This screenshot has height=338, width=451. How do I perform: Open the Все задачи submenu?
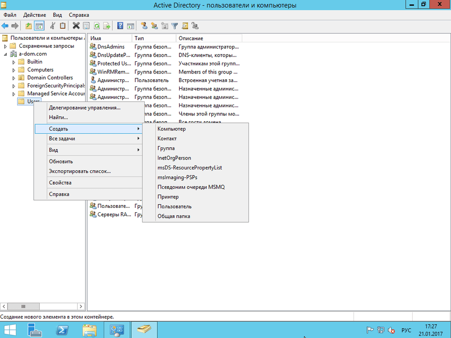(88, 138)
